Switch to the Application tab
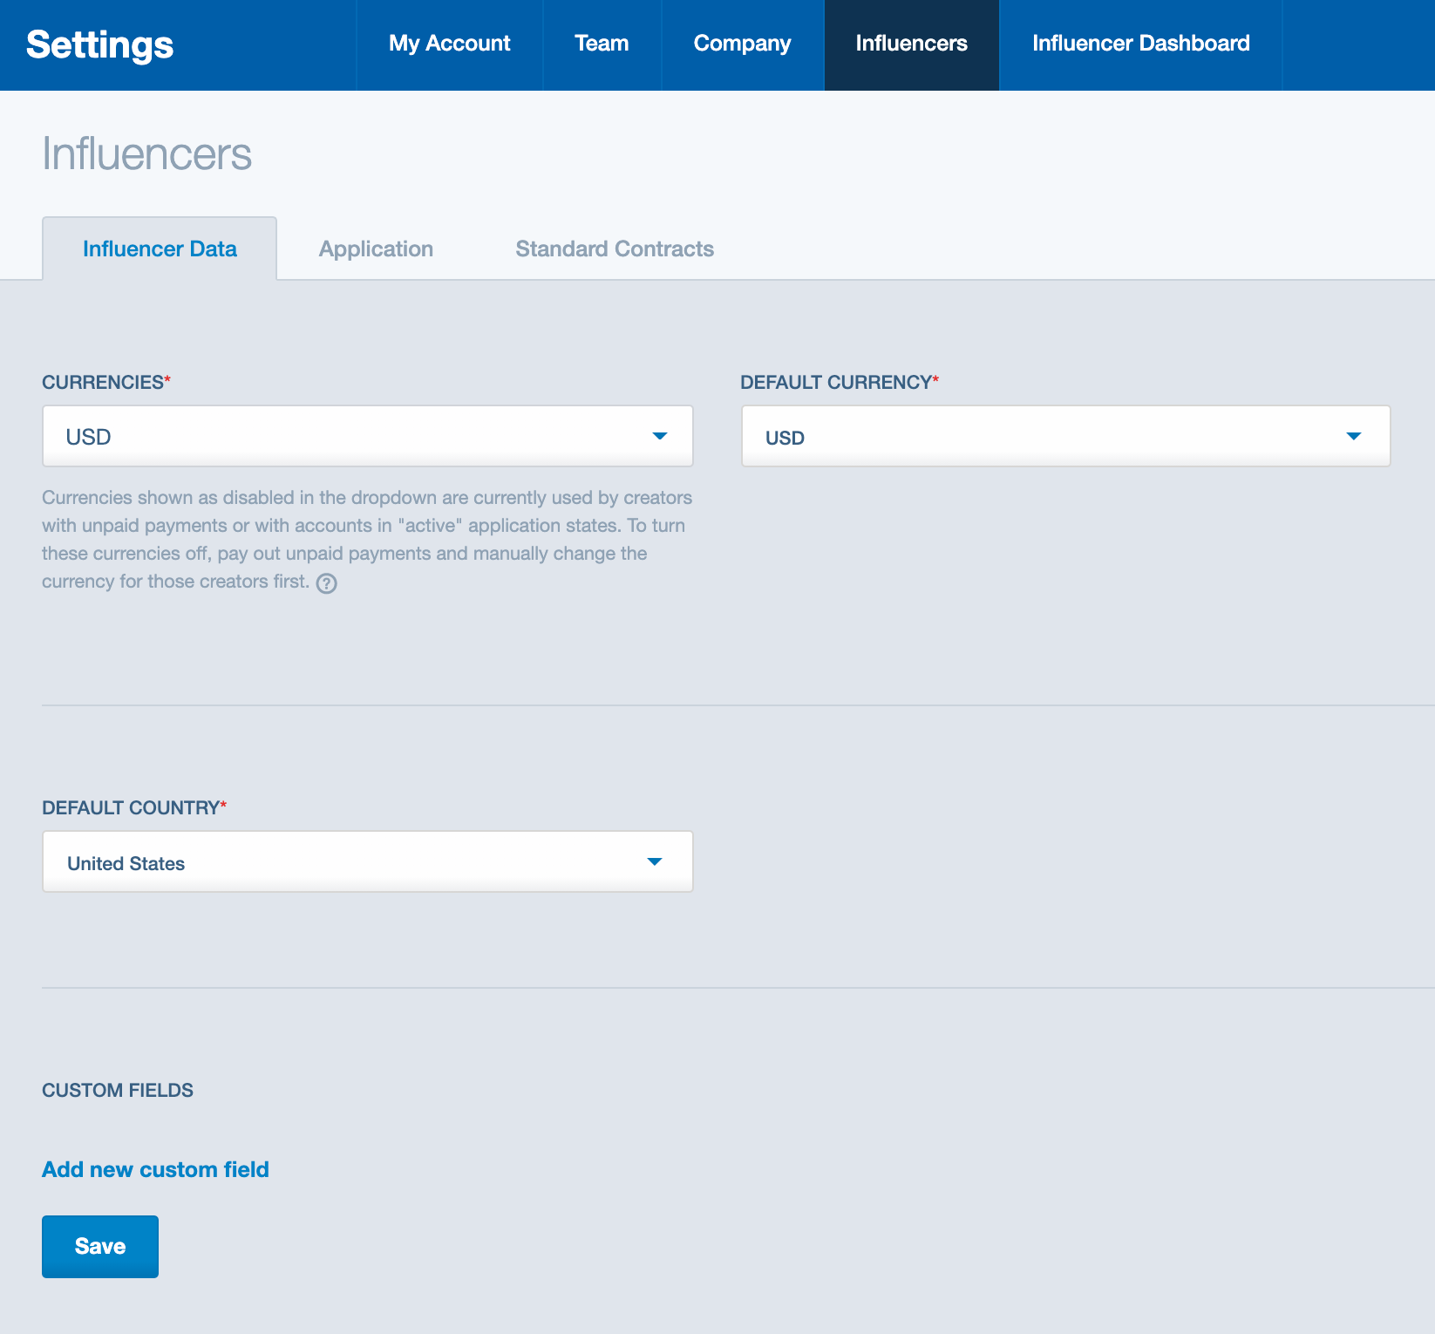 (376, 248)
